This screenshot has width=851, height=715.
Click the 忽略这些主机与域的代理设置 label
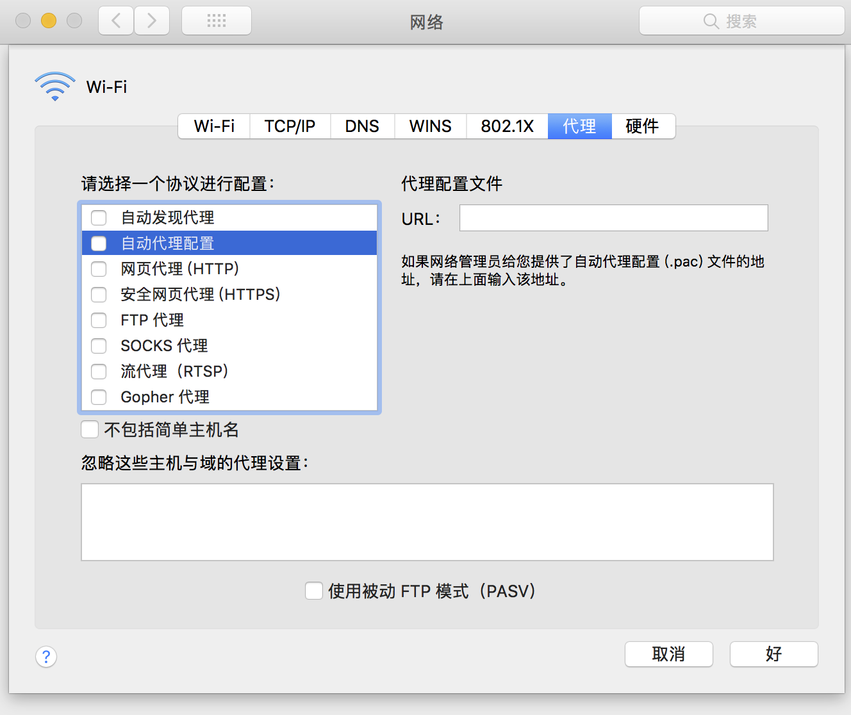point(195,463)
